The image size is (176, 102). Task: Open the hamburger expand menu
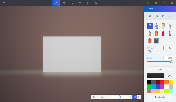click(x=4, y=3)
